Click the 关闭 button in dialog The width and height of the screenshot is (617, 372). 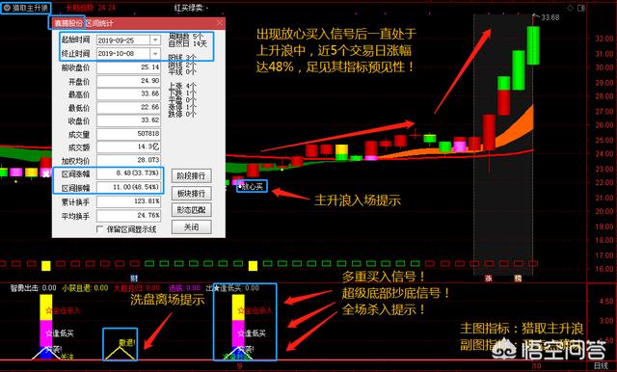point(191,226)
